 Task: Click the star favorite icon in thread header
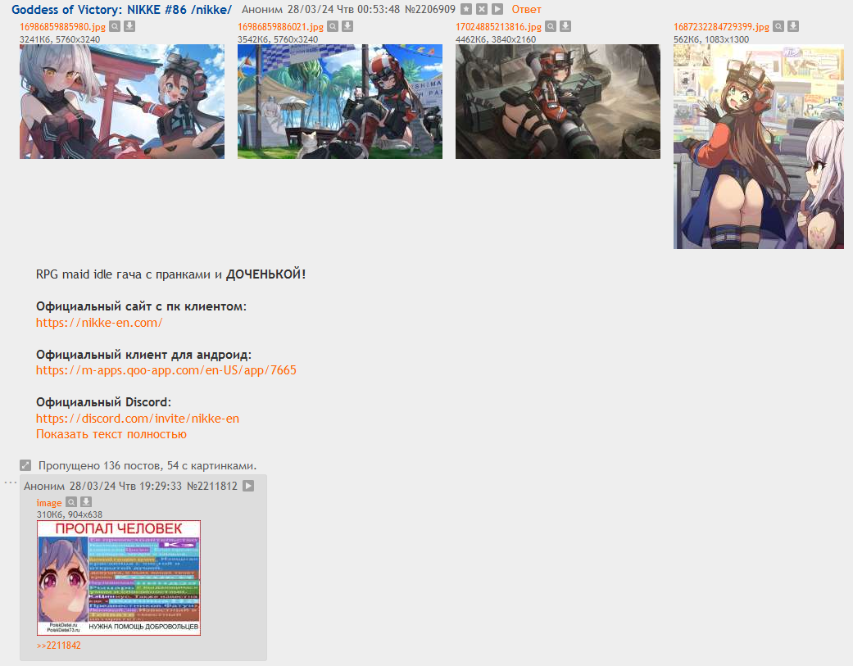pyautogui.click(x=466, y=9)
